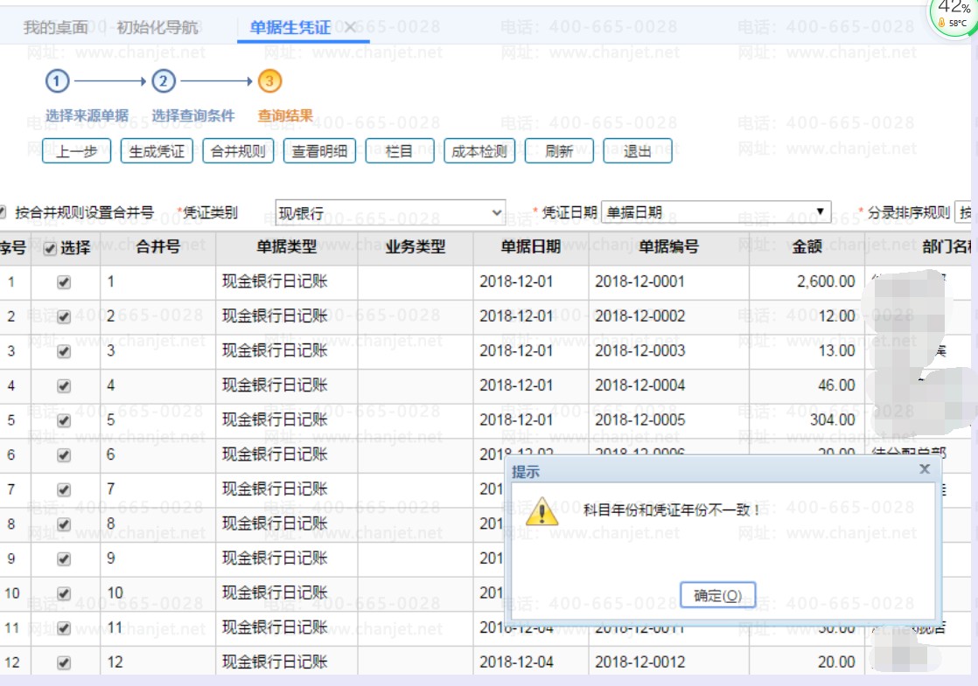
Task: Open the 凭证日期 dropdown showing 单据日期
Action: 716,211
